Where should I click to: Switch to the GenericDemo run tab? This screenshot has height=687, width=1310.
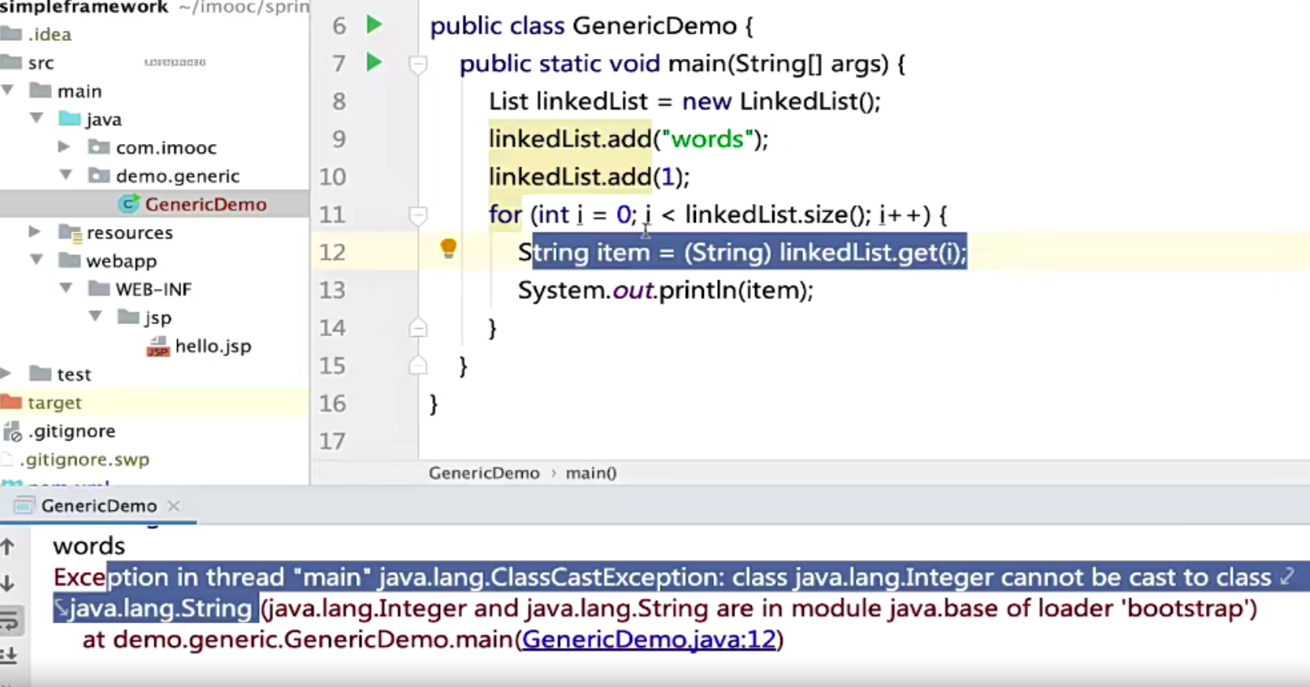[x=98, y=506]
